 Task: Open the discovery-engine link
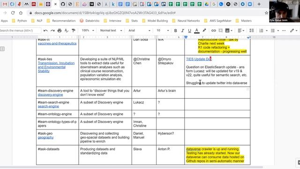coord(50,95)
